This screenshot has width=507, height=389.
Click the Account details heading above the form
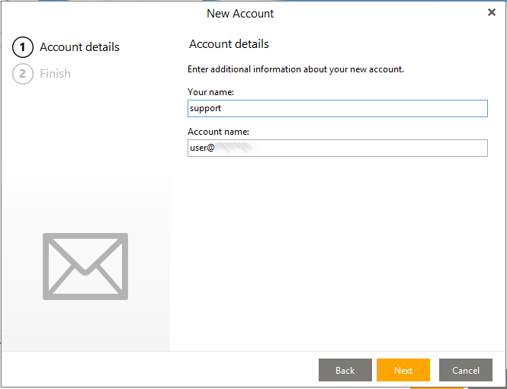[229, 44]
